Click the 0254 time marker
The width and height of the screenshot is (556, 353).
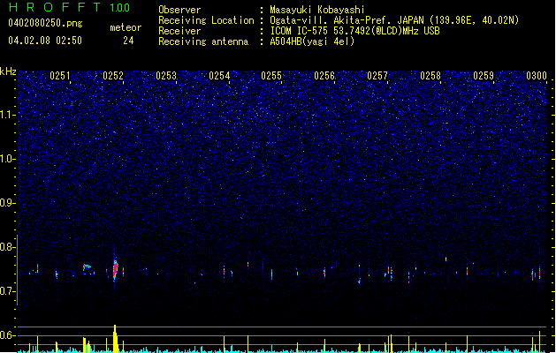219,76
